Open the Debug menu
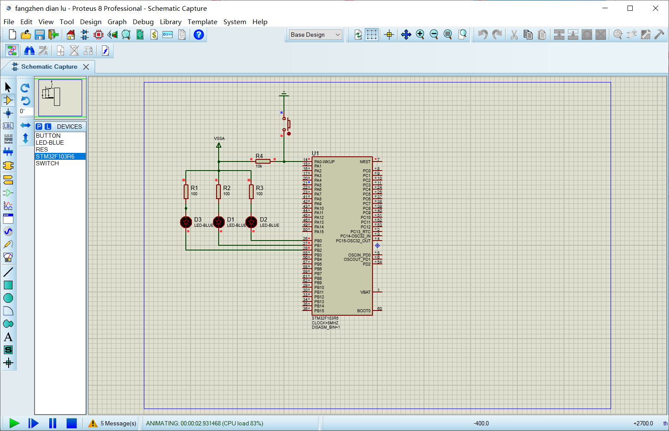This screenshot has height=431, width=669. pos(143,22)
